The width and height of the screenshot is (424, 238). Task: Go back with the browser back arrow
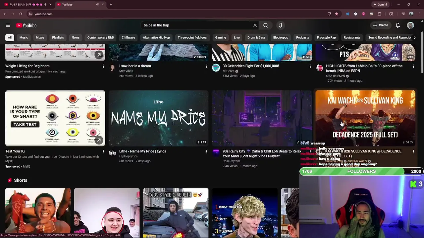pyautogui.click(x=5, y=14)
